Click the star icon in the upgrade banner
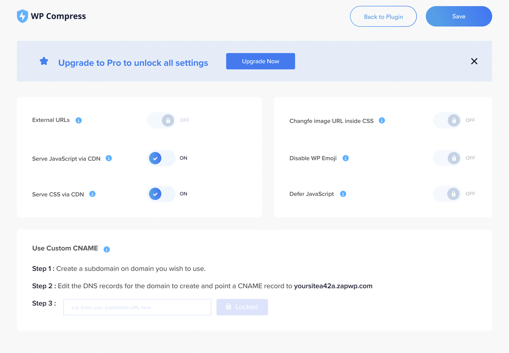This screenshot has width=509, height=353. 44,61
